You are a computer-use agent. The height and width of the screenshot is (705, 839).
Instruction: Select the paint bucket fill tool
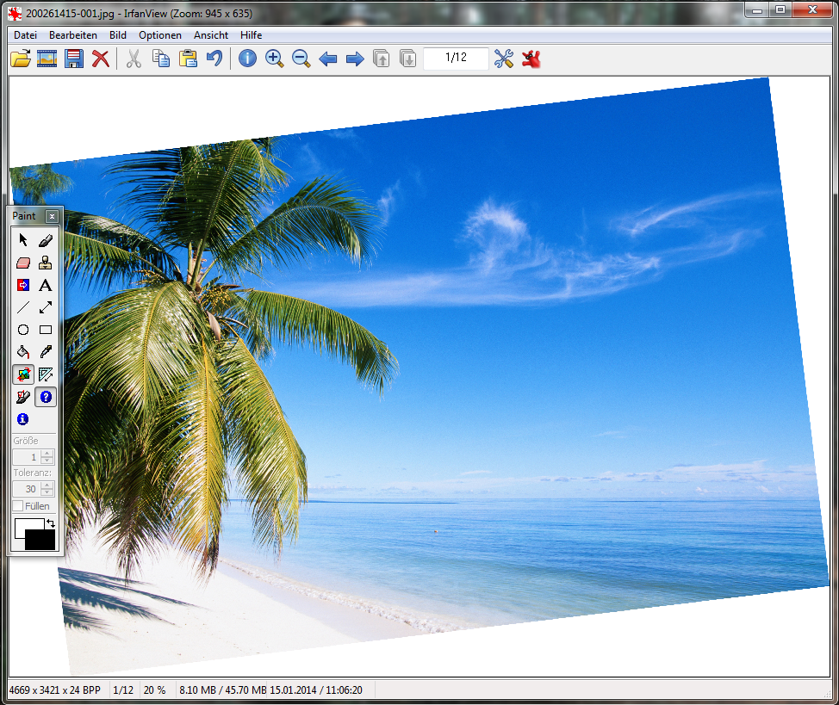click(23, 352)
